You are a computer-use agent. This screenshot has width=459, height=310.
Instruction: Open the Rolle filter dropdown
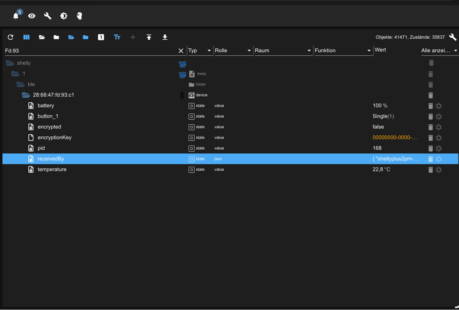pyautogui.click(x=233, y=50)
